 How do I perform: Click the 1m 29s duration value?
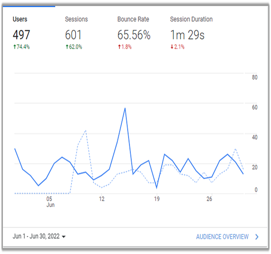point(187,35)
